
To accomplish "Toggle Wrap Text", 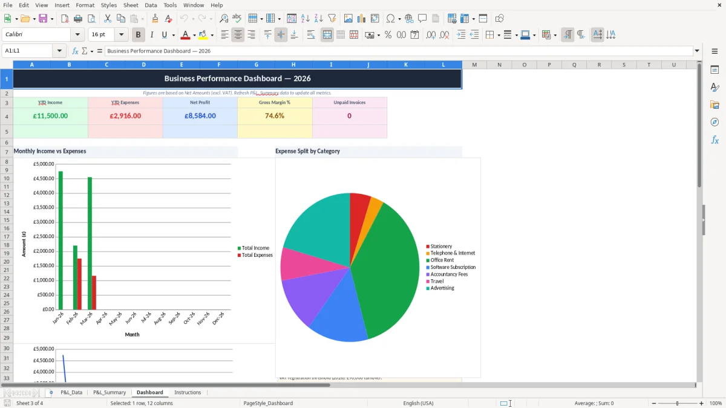I will click(311, 35).
